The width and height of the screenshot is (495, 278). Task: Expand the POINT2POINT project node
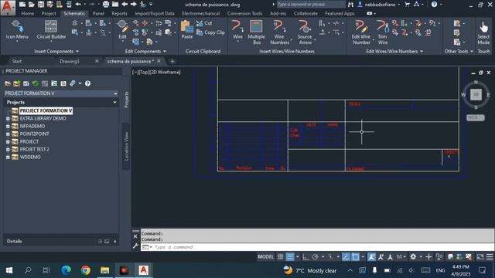click(8, 134)
